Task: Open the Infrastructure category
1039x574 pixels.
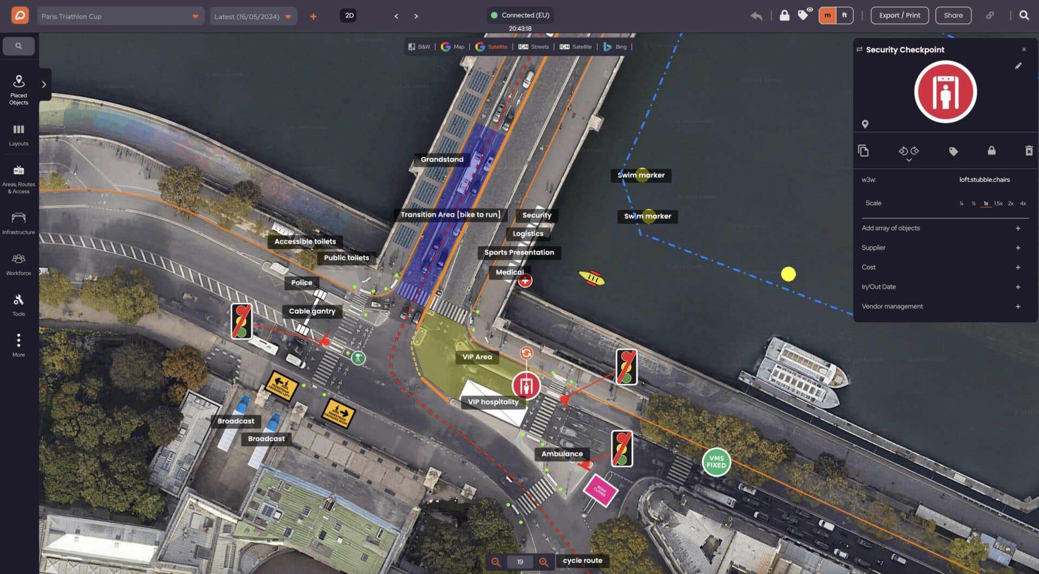Action: pyautogui.click(x=18, y=223)
